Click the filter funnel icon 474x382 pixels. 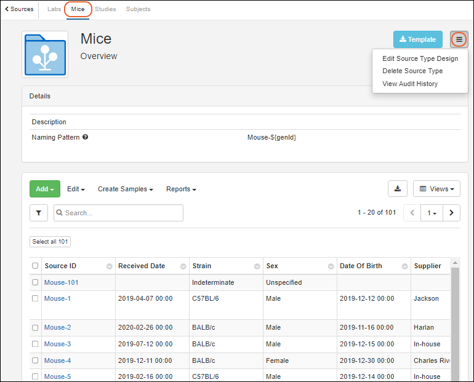pos(38,213)
